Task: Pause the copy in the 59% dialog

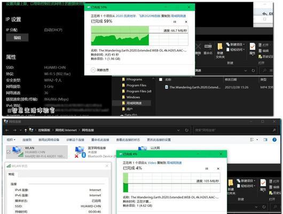Action: [175, 22]
